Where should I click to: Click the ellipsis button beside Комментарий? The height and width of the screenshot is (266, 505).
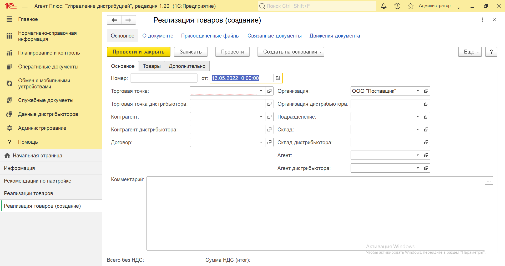489,181
